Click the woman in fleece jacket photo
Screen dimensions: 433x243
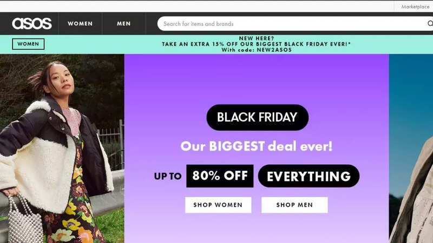[x=62, y=148]
